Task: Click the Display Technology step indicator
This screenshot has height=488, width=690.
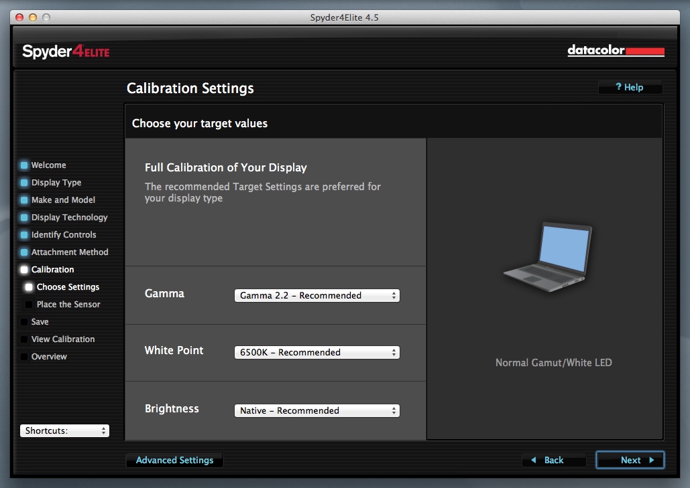Action: pyautogui.click(x=24, y=218)
